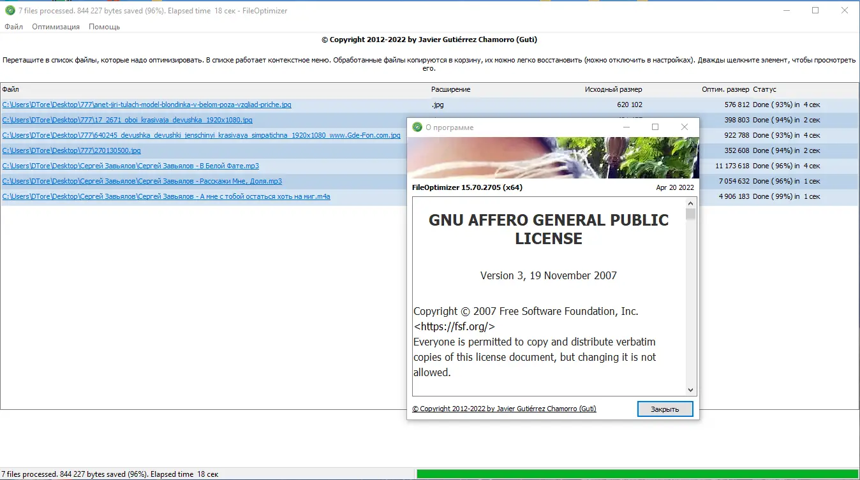Click the green progress bar in the status bar
860x480 pixels.
point(637,474)
